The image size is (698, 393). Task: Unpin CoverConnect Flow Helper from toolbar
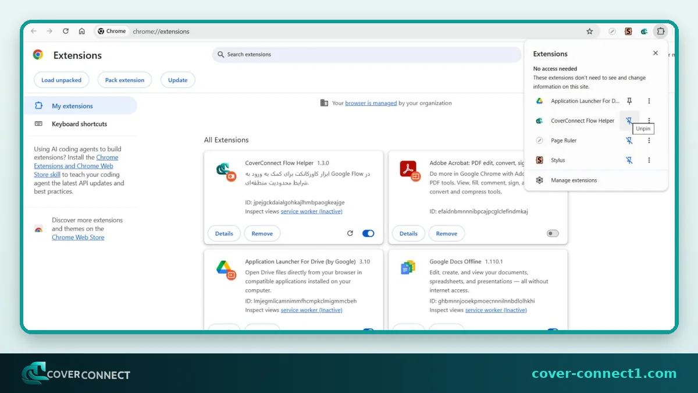point(629,121)
